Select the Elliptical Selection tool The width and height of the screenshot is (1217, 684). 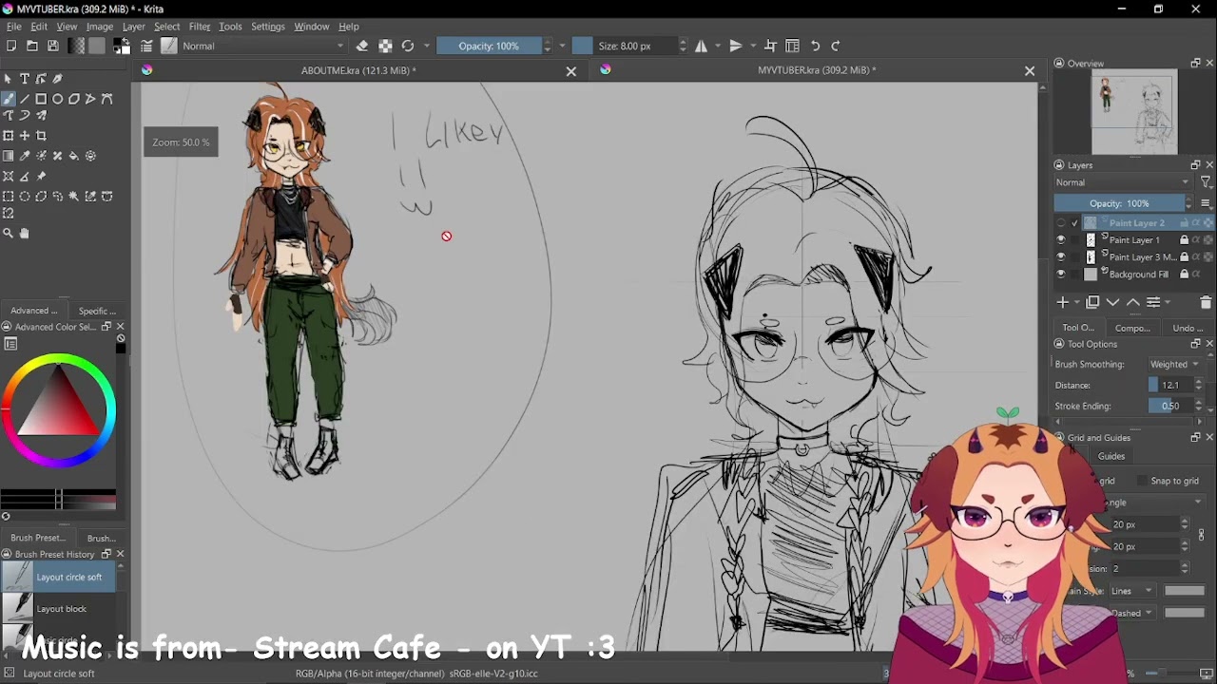(x=25, y=197)
